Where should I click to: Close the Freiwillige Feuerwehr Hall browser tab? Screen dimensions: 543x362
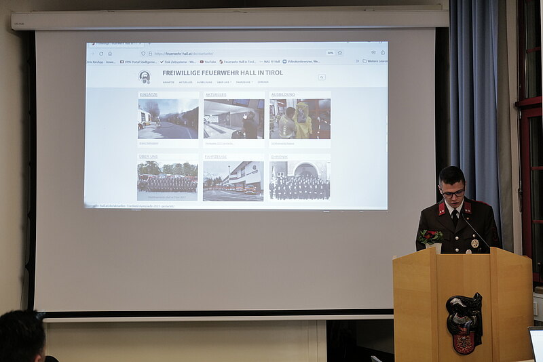(140, 44)
